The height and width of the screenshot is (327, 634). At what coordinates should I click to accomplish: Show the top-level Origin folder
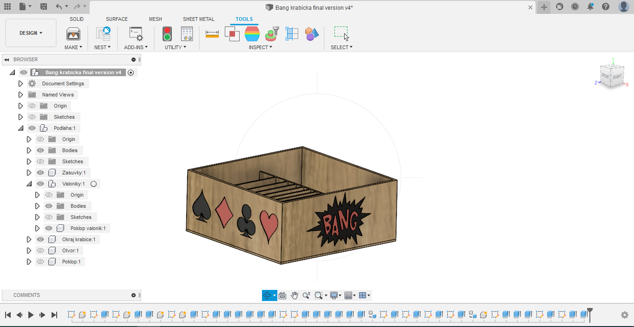(32, 106)
